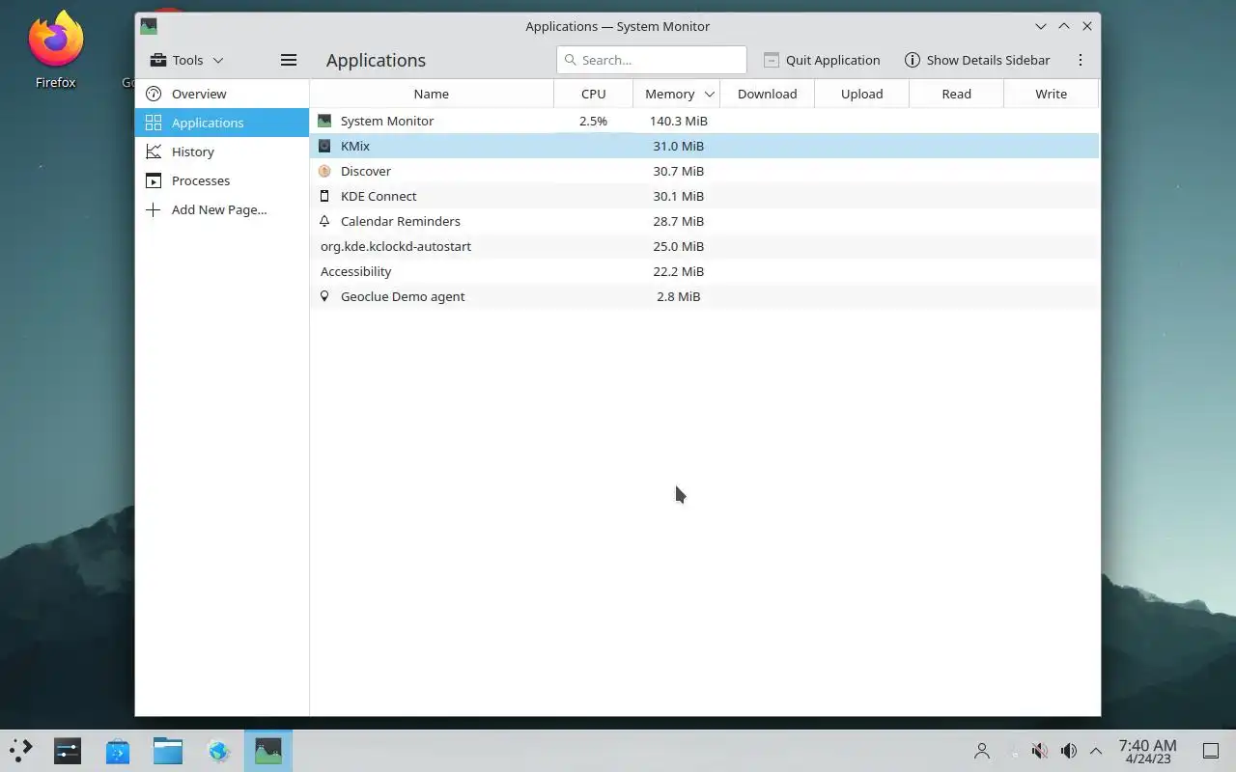Open the application launcher in taskbar
Screen dimensions: 1236x772
tap(20, 751)
